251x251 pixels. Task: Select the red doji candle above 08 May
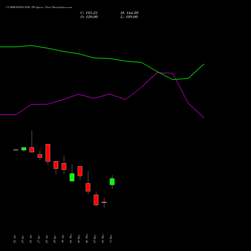(x=104, y=202)
